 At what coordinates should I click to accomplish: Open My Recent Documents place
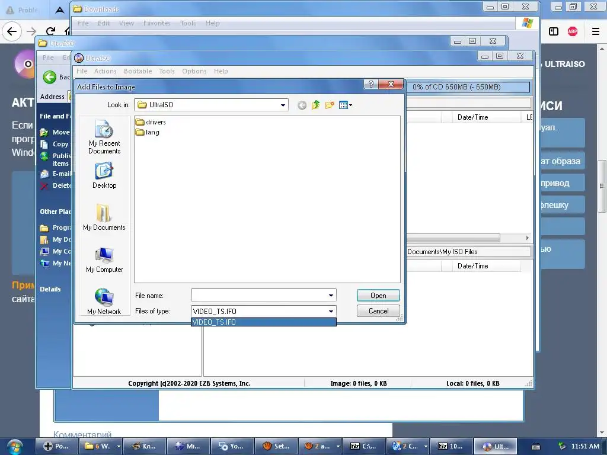coord(104,137)
